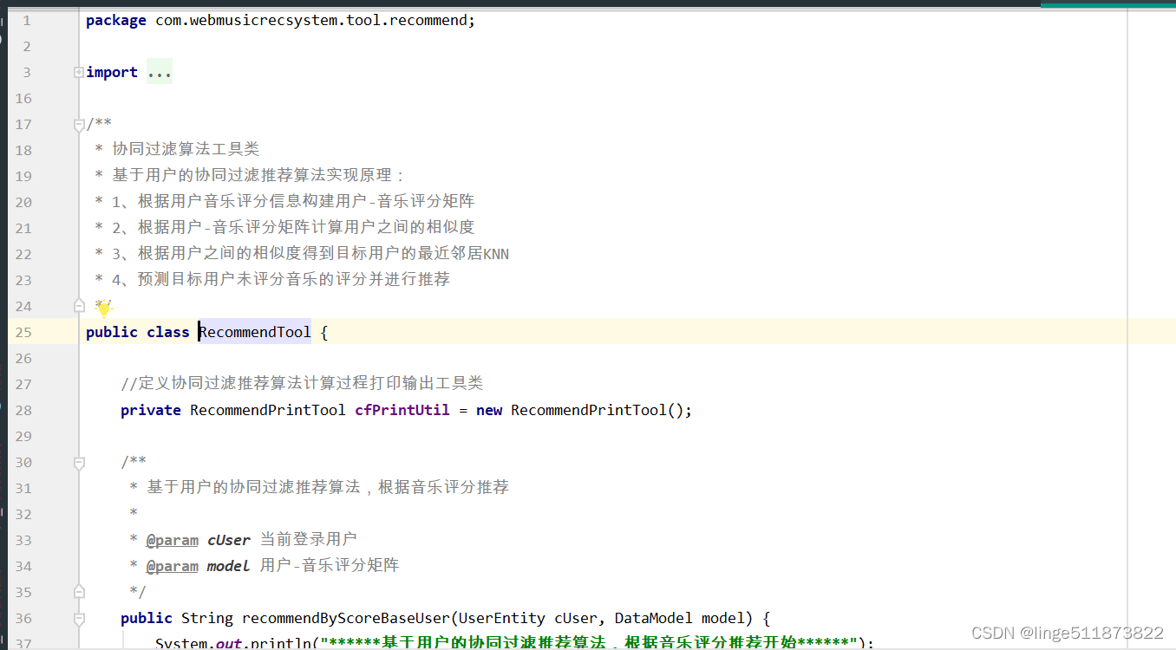Click the model name in the Javadoc
Viewport: 1176px width, 650px height.
pyautogui.click(x=229, y=566)
